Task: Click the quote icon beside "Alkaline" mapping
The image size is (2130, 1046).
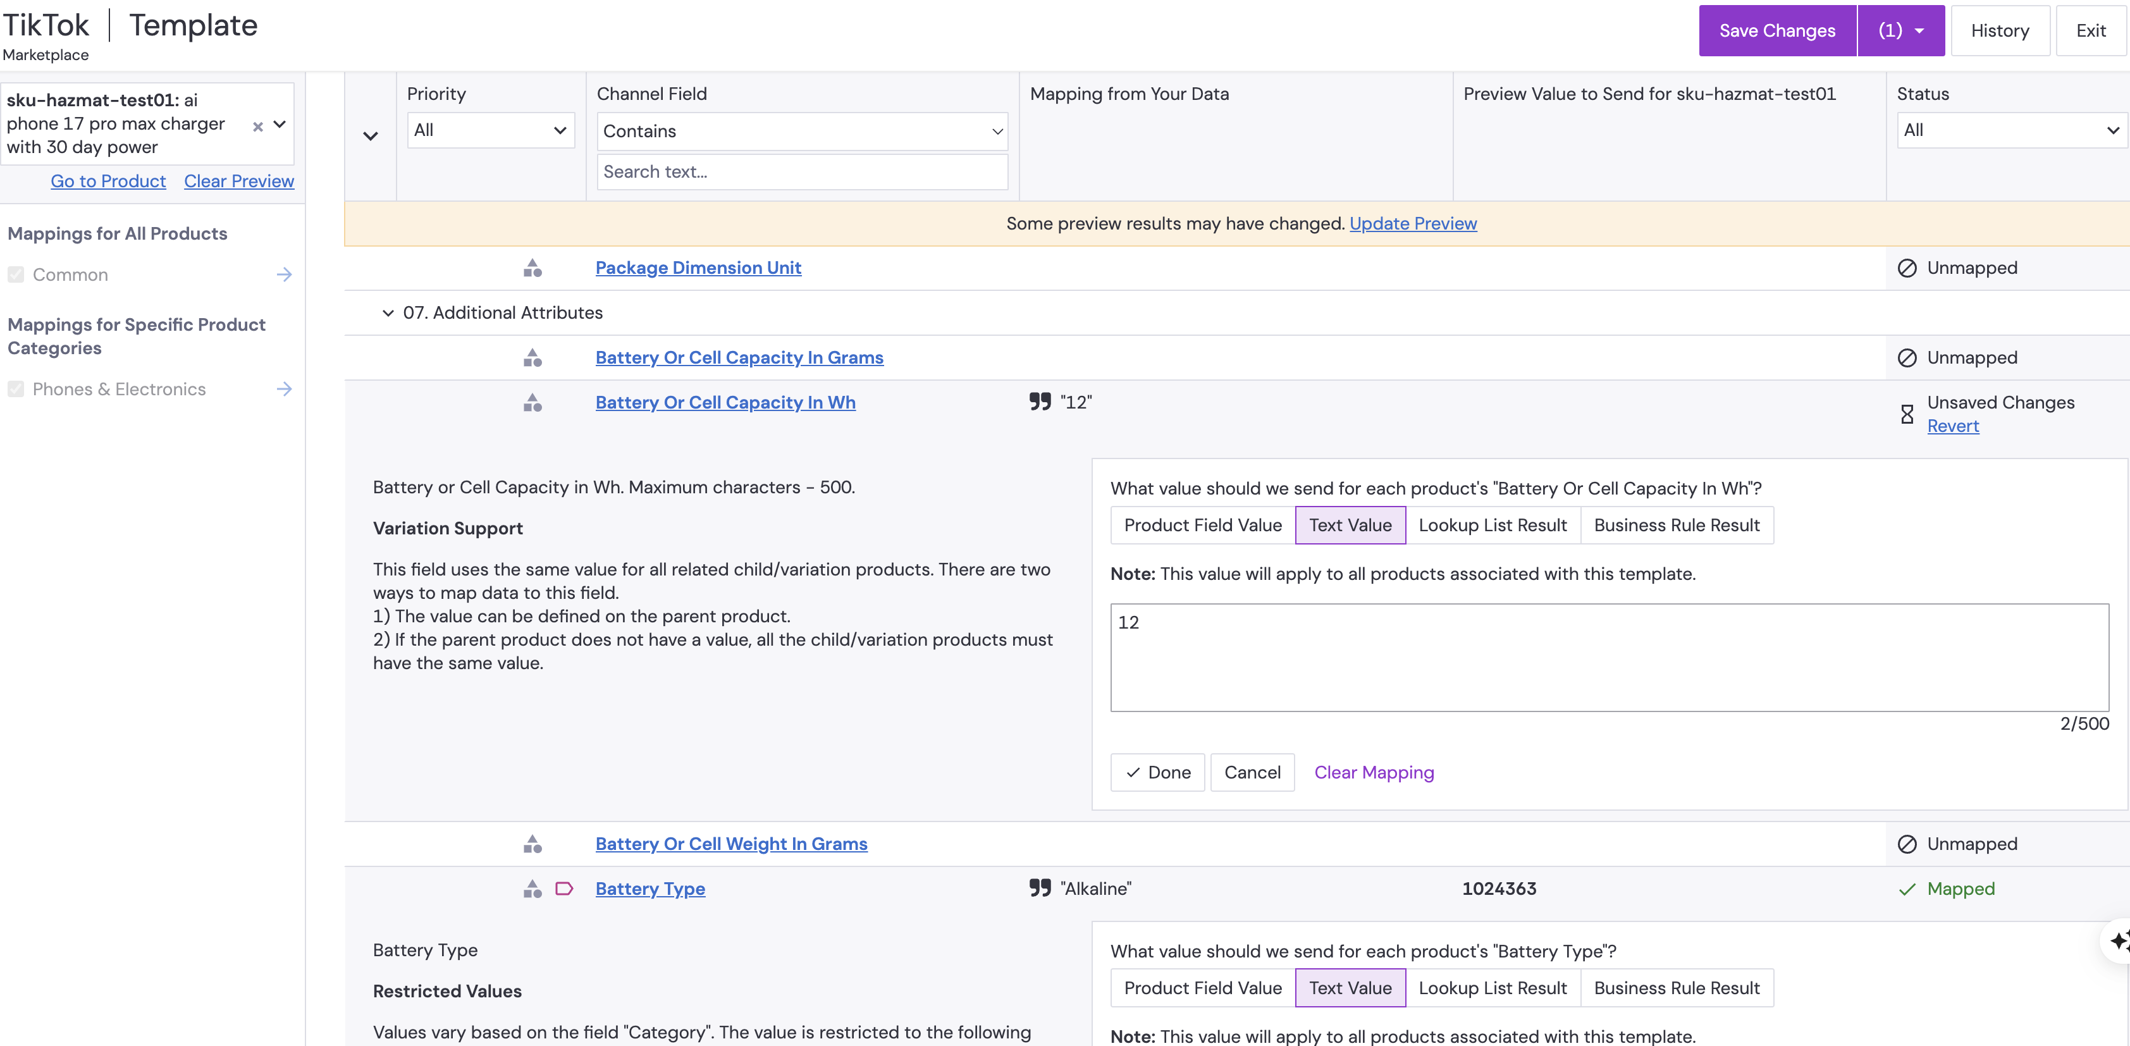Action: coord(1039,888)
